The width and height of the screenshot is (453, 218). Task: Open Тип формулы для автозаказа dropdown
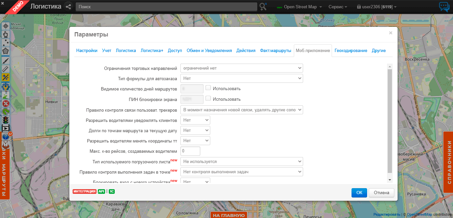[x=241, y=79]
